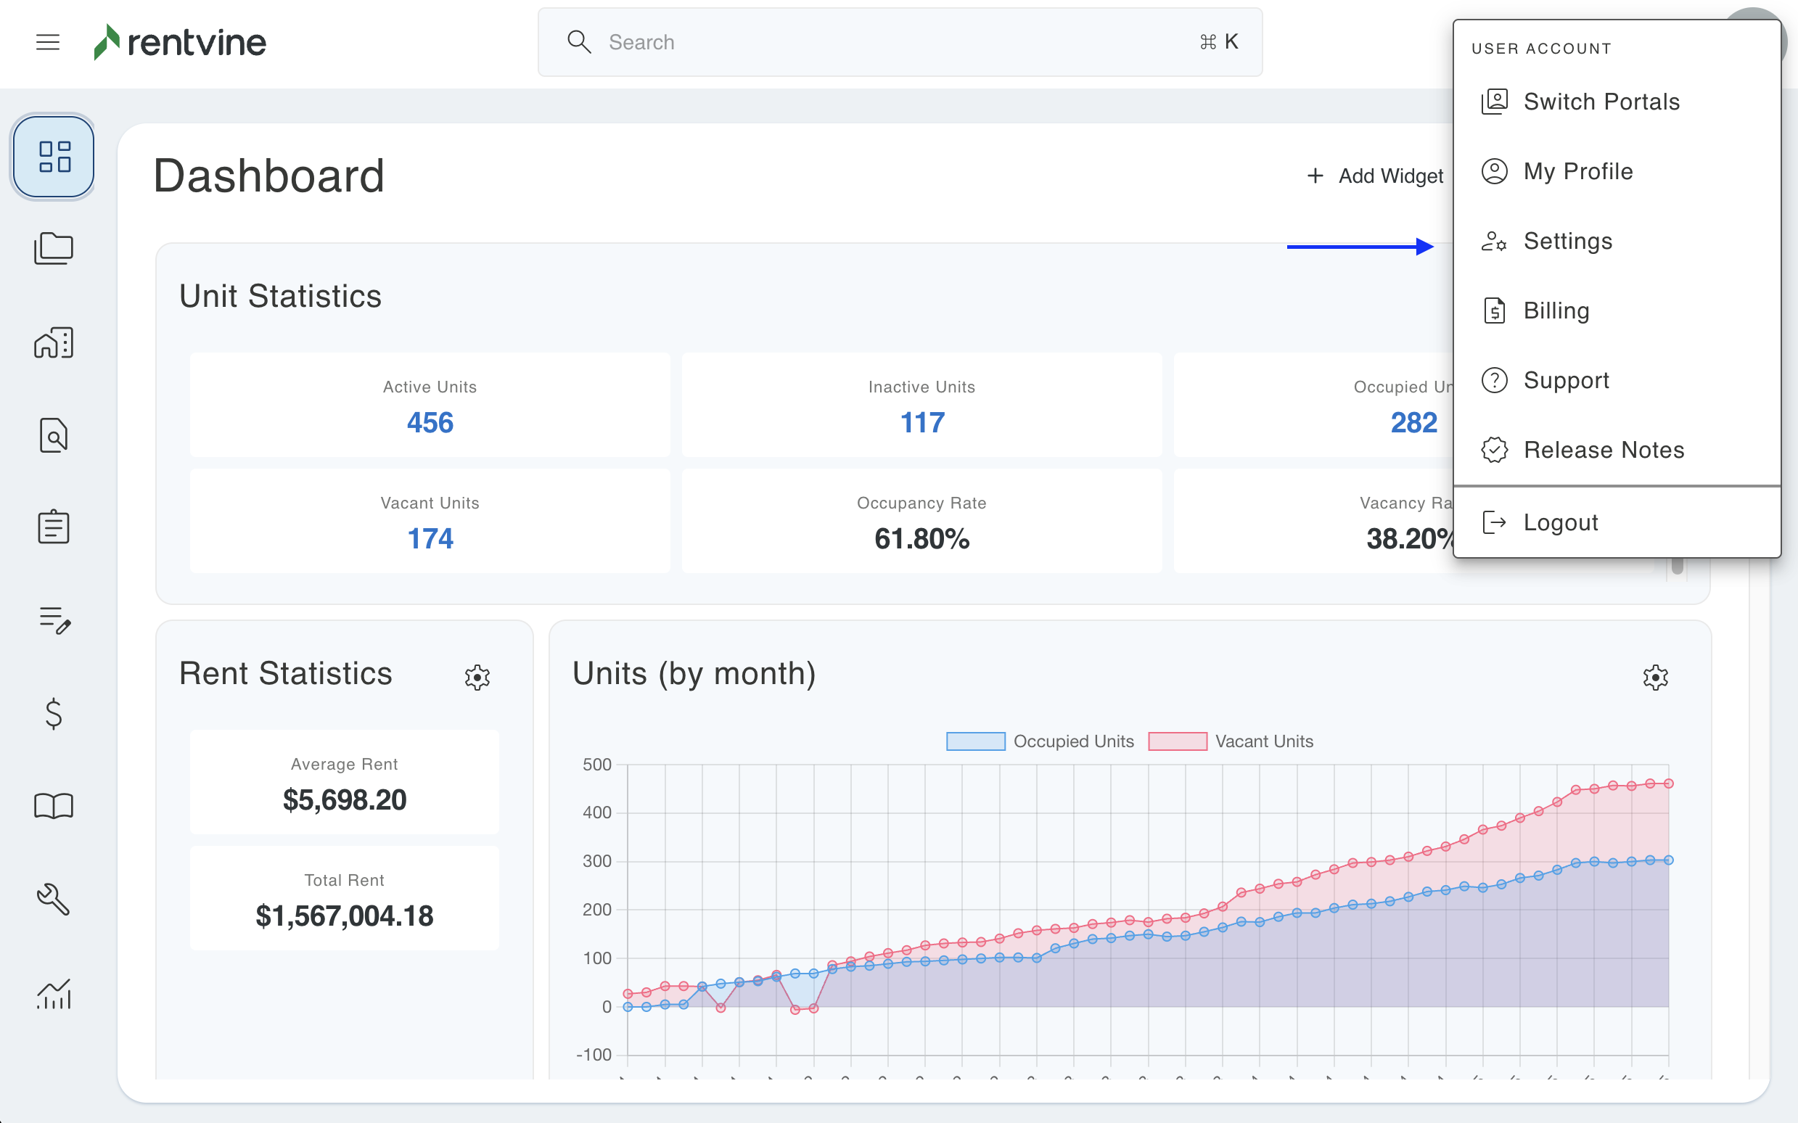The image size is (1798, 1123).
Task: Open the hamburger navigation menu
Action: point(48,42)
